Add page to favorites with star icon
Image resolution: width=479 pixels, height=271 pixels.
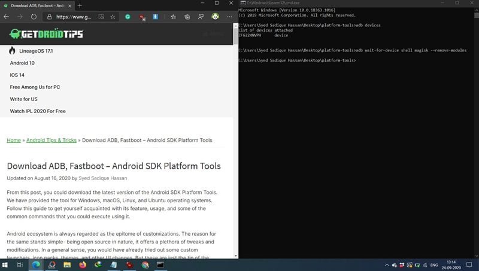113,17
